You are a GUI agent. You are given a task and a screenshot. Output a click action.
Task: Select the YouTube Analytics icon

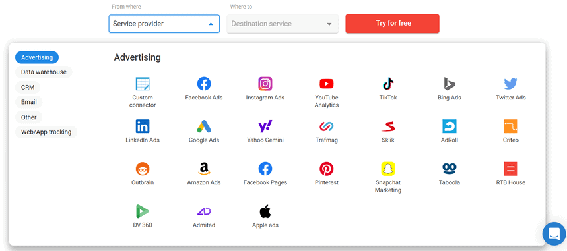coord(327,84)
